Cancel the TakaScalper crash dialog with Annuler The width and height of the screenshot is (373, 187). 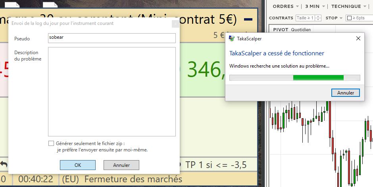[x=345, y=93]
